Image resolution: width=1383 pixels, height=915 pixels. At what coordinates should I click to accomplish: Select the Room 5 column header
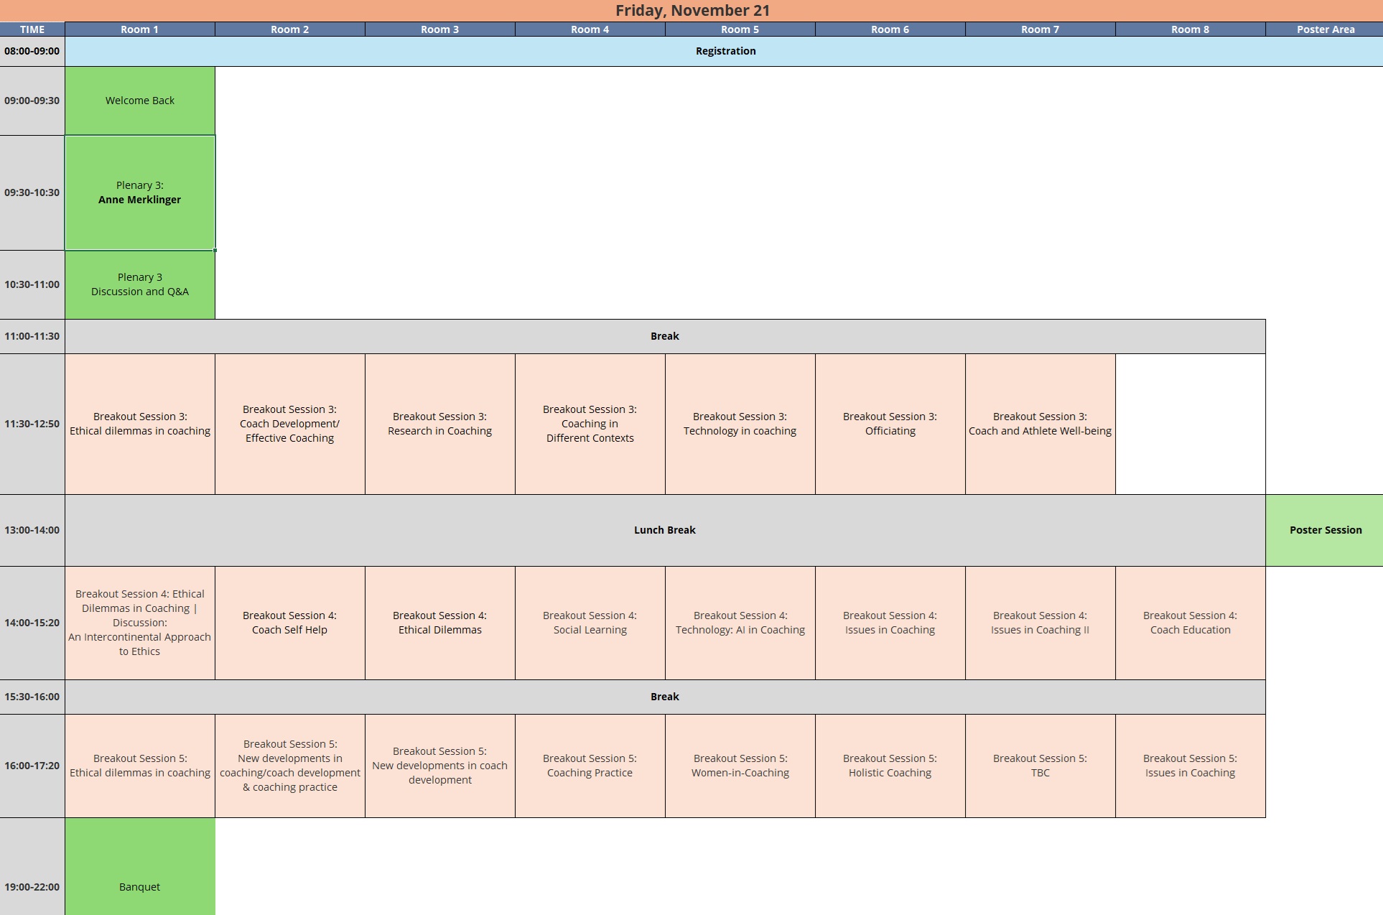pyautogui.click(x=740, y=29)
